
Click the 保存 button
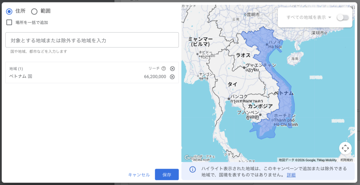pyautogui.click(x=167, y=175)
